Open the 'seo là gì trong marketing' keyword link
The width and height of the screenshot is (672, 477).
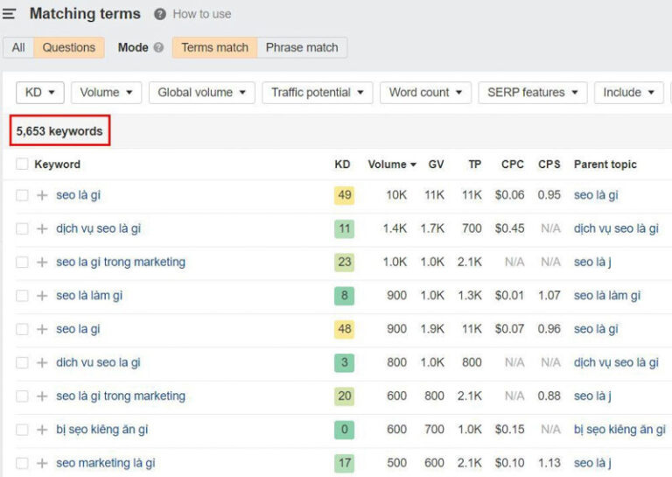pos(121,396)
